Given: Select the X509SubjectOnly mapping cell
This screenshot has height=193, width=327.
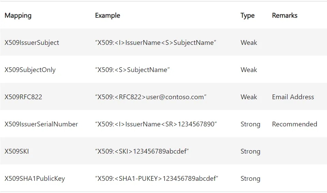Looking at the screenshot, I should (30, 70).
